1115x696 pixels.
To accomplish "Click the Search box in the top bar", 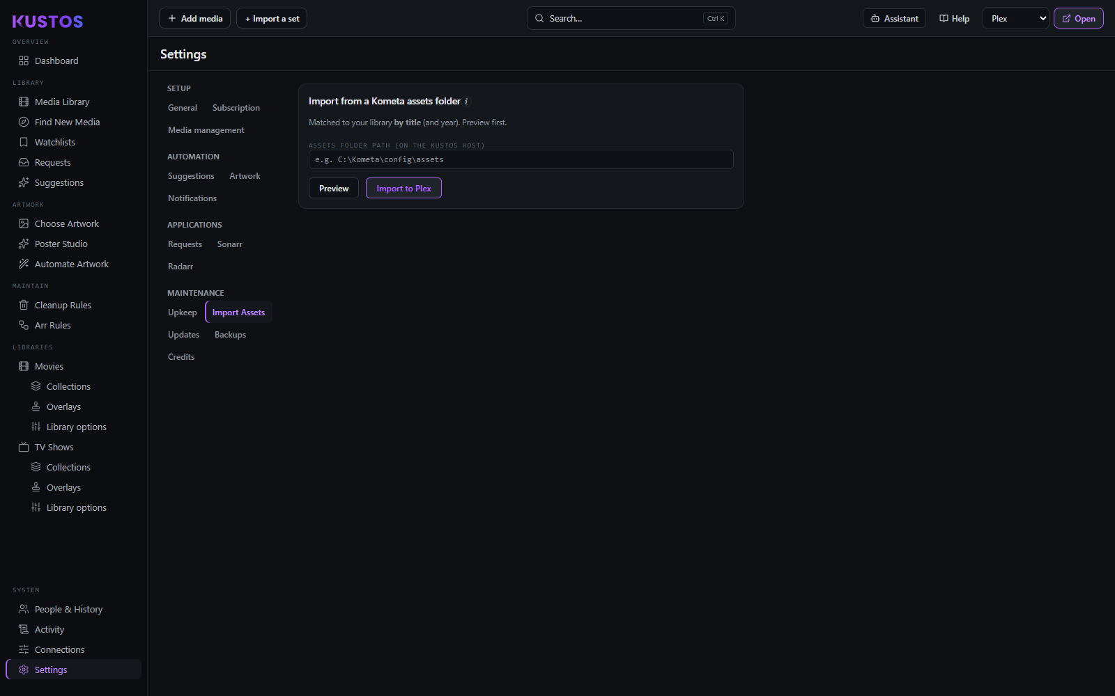I will [631, 18].
